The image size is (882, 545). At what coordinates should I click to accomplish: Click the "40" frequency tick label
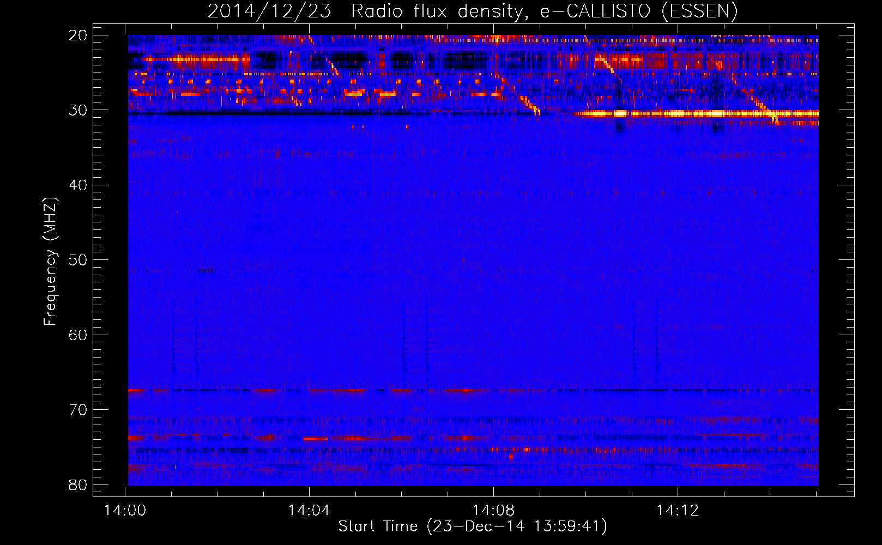[78, 185]
